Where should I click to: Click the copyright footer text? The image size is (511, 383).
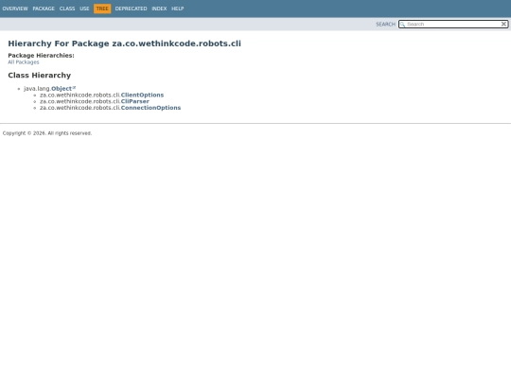click(47, 133)
